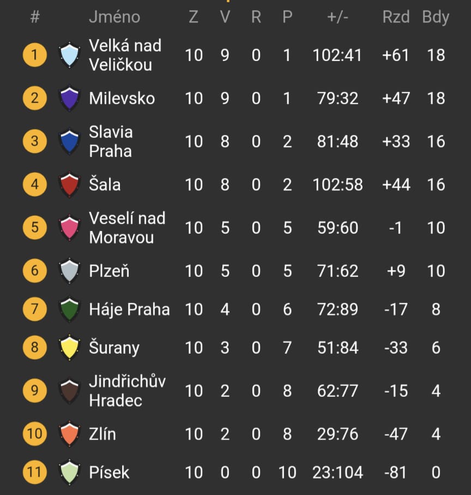Open the Milevsko team name link
This screenshot has height=495, width=471.
pyautogui.click(x=122, y=98)
